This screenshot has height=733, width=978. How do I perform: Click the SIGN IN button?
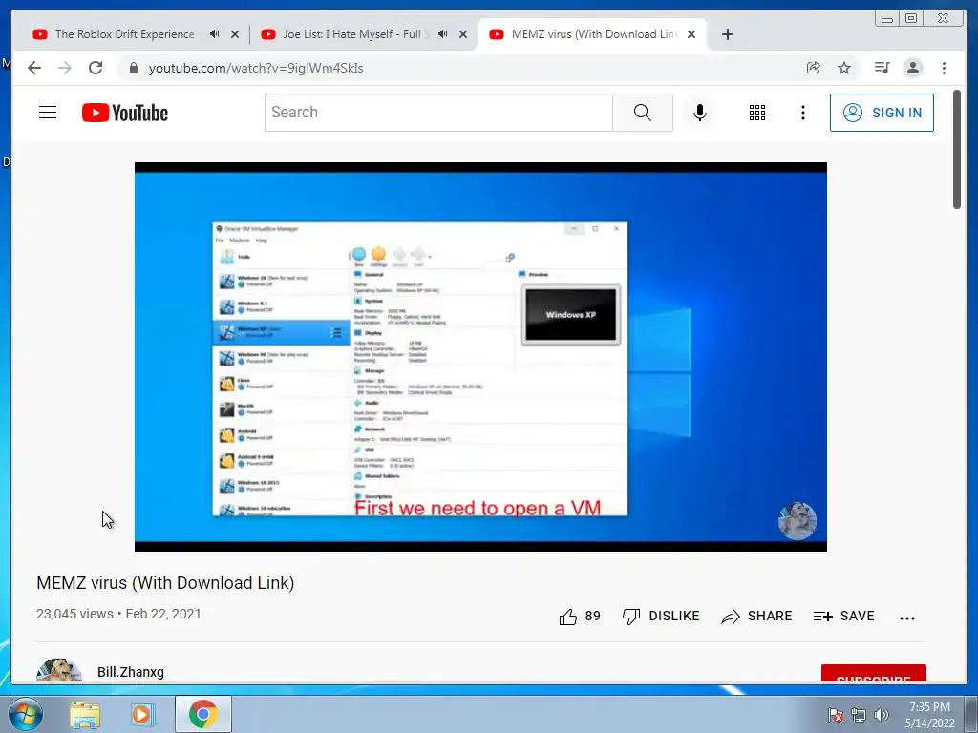882,113
